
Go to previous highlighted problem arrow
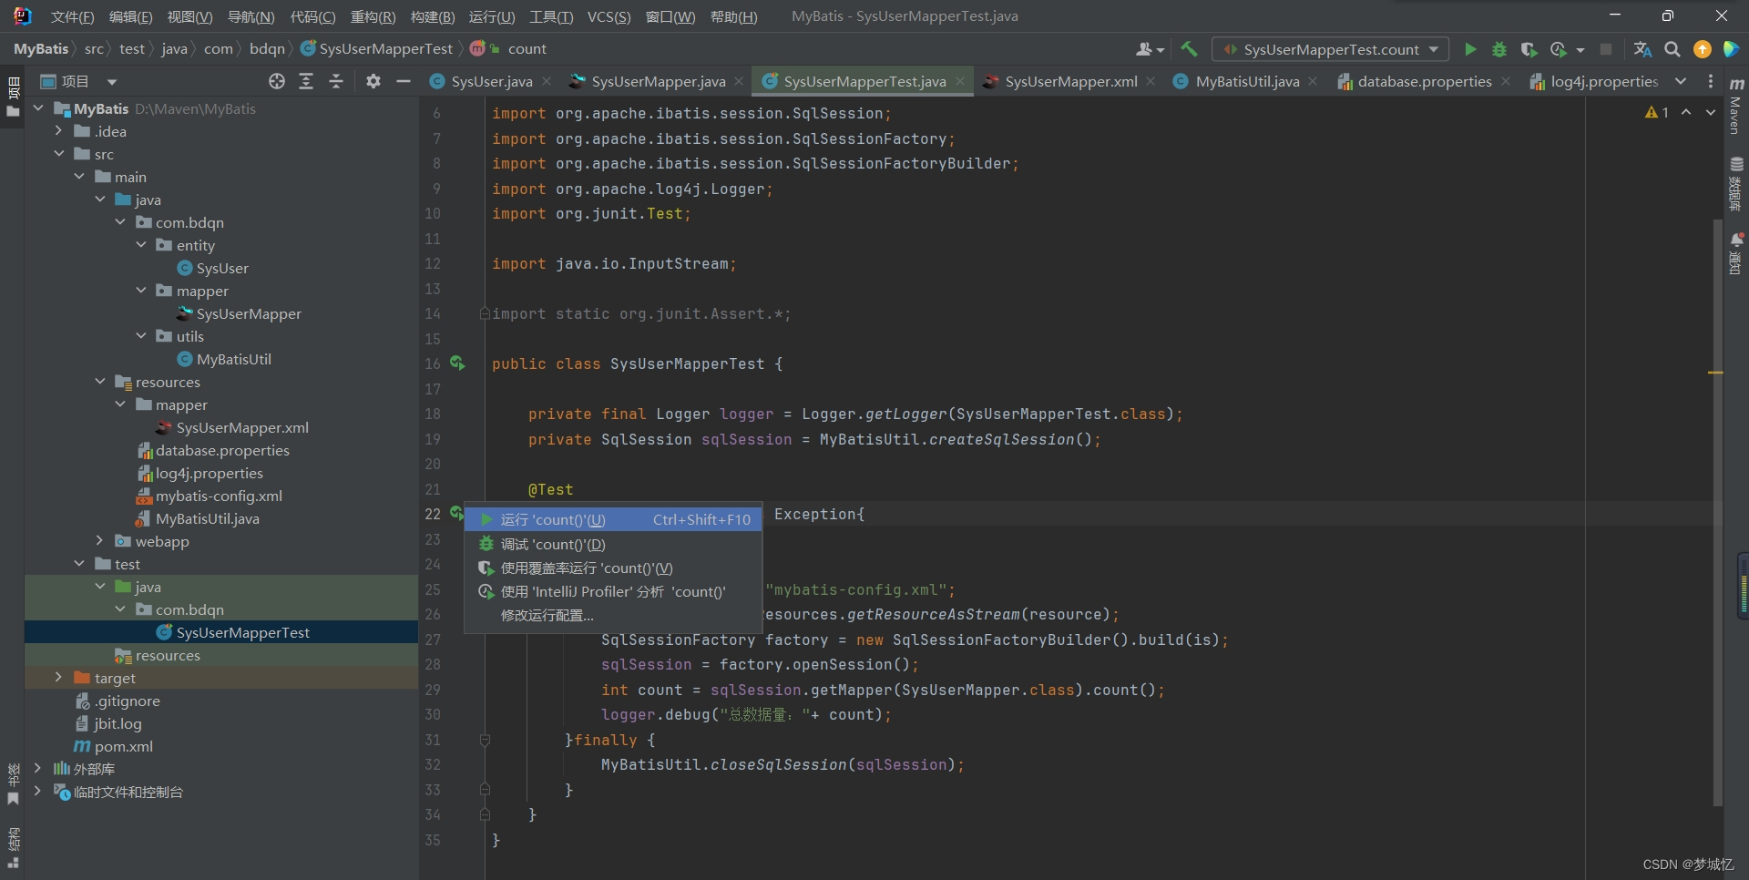1686,112
